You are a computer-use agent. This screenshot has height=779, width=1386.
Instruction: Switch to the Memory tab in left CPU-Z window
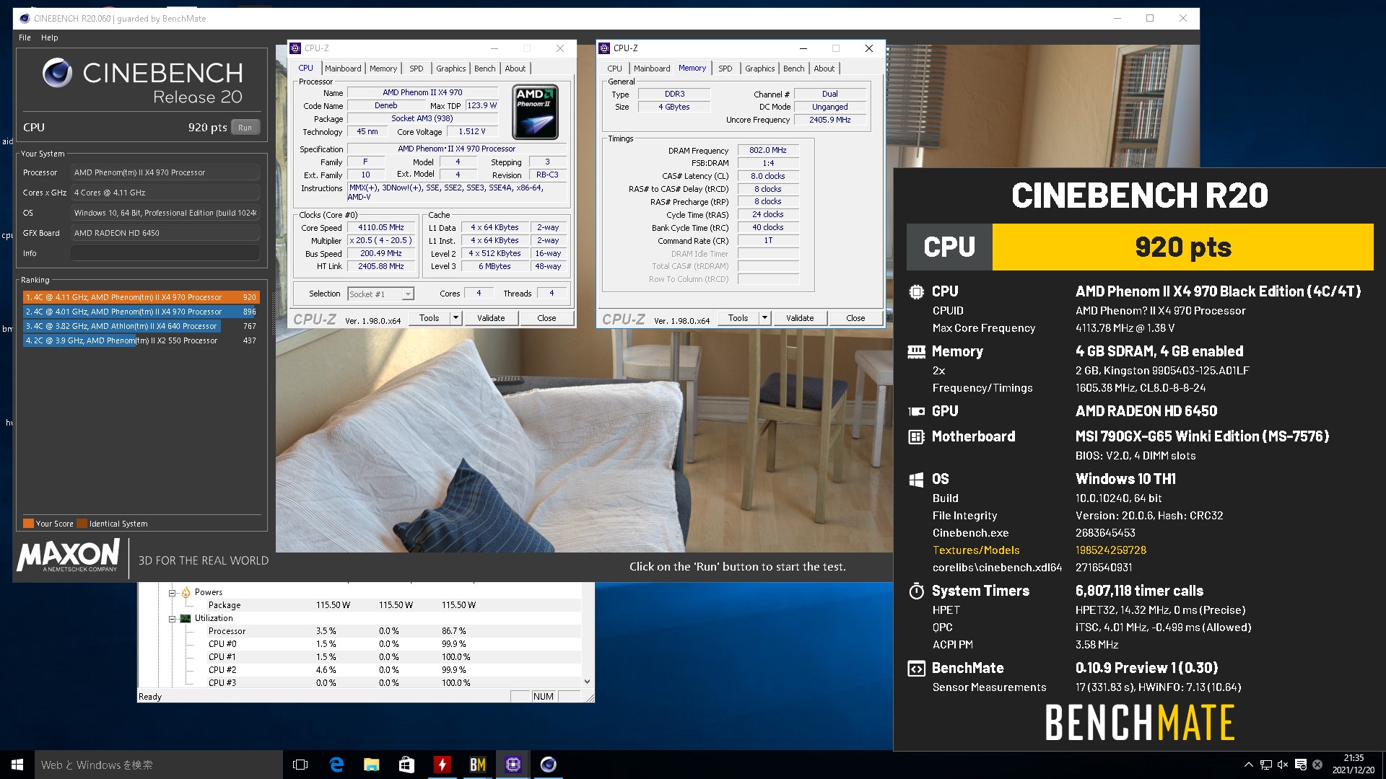(x=383, y=69)
